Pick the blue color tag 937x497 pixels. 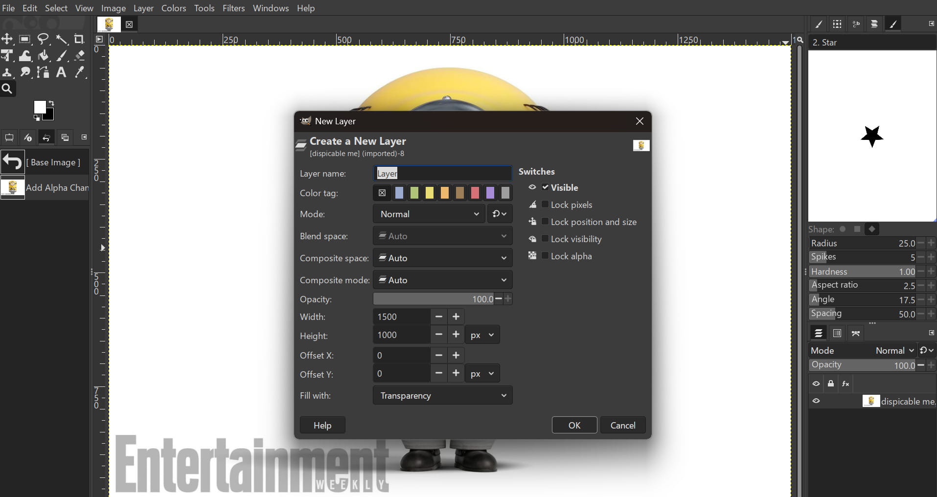pos(399,193)
